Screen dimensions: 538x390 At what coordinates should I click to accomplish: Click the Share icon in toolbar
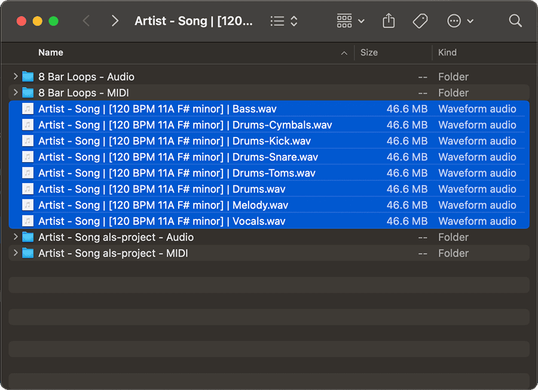point(389,21)
